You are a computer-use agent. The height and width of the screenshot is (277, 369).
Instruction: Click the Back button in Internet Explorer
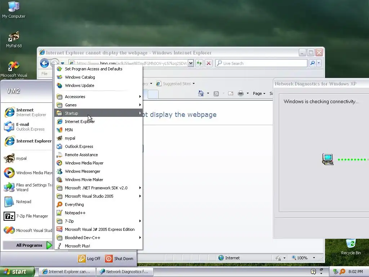tap(44, 63)
